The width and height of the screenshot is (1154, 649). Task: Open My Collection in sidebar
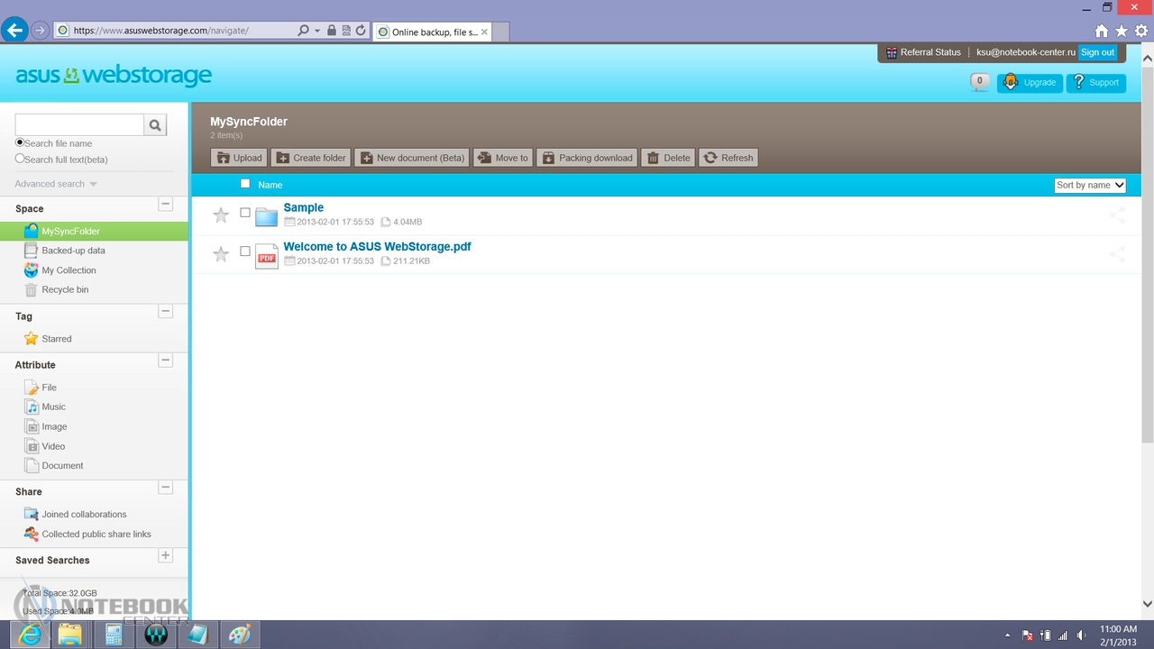69,270
